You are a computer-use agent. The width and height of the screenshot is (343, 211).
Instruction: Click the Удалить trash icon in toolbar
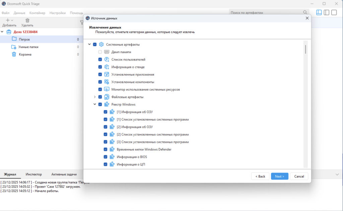(27, 20)
